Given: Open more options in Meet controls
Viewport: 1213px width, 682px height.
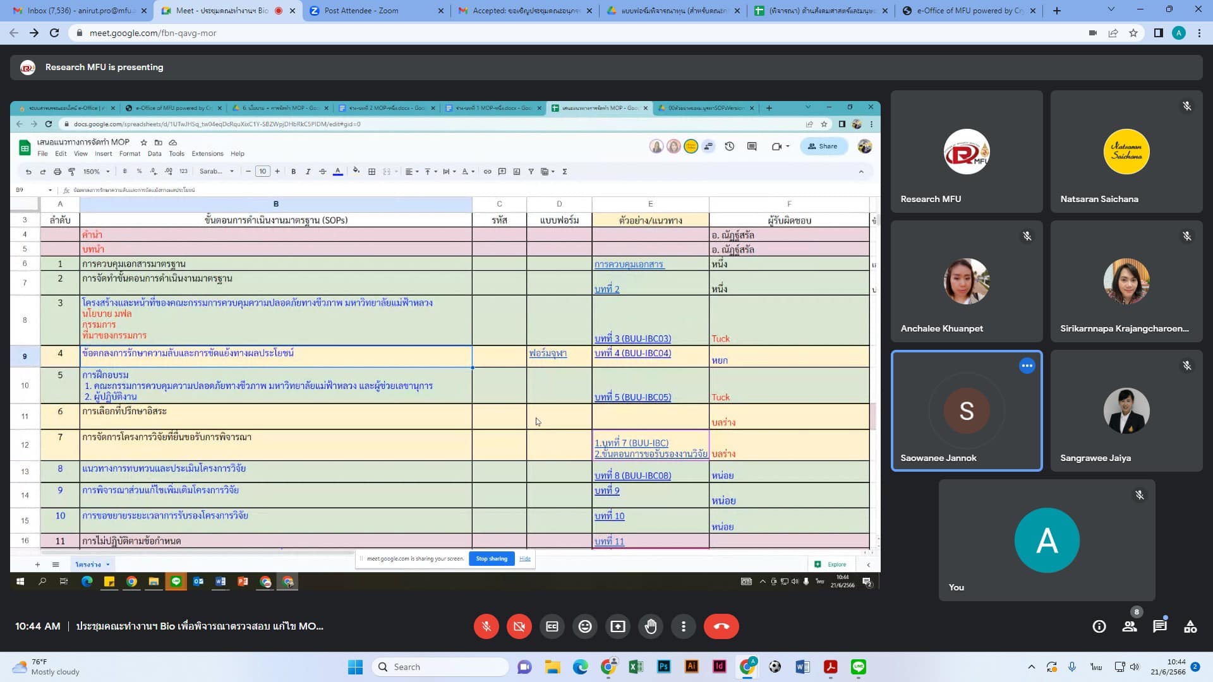Looking at the screenshot, I should click(684, 626).
